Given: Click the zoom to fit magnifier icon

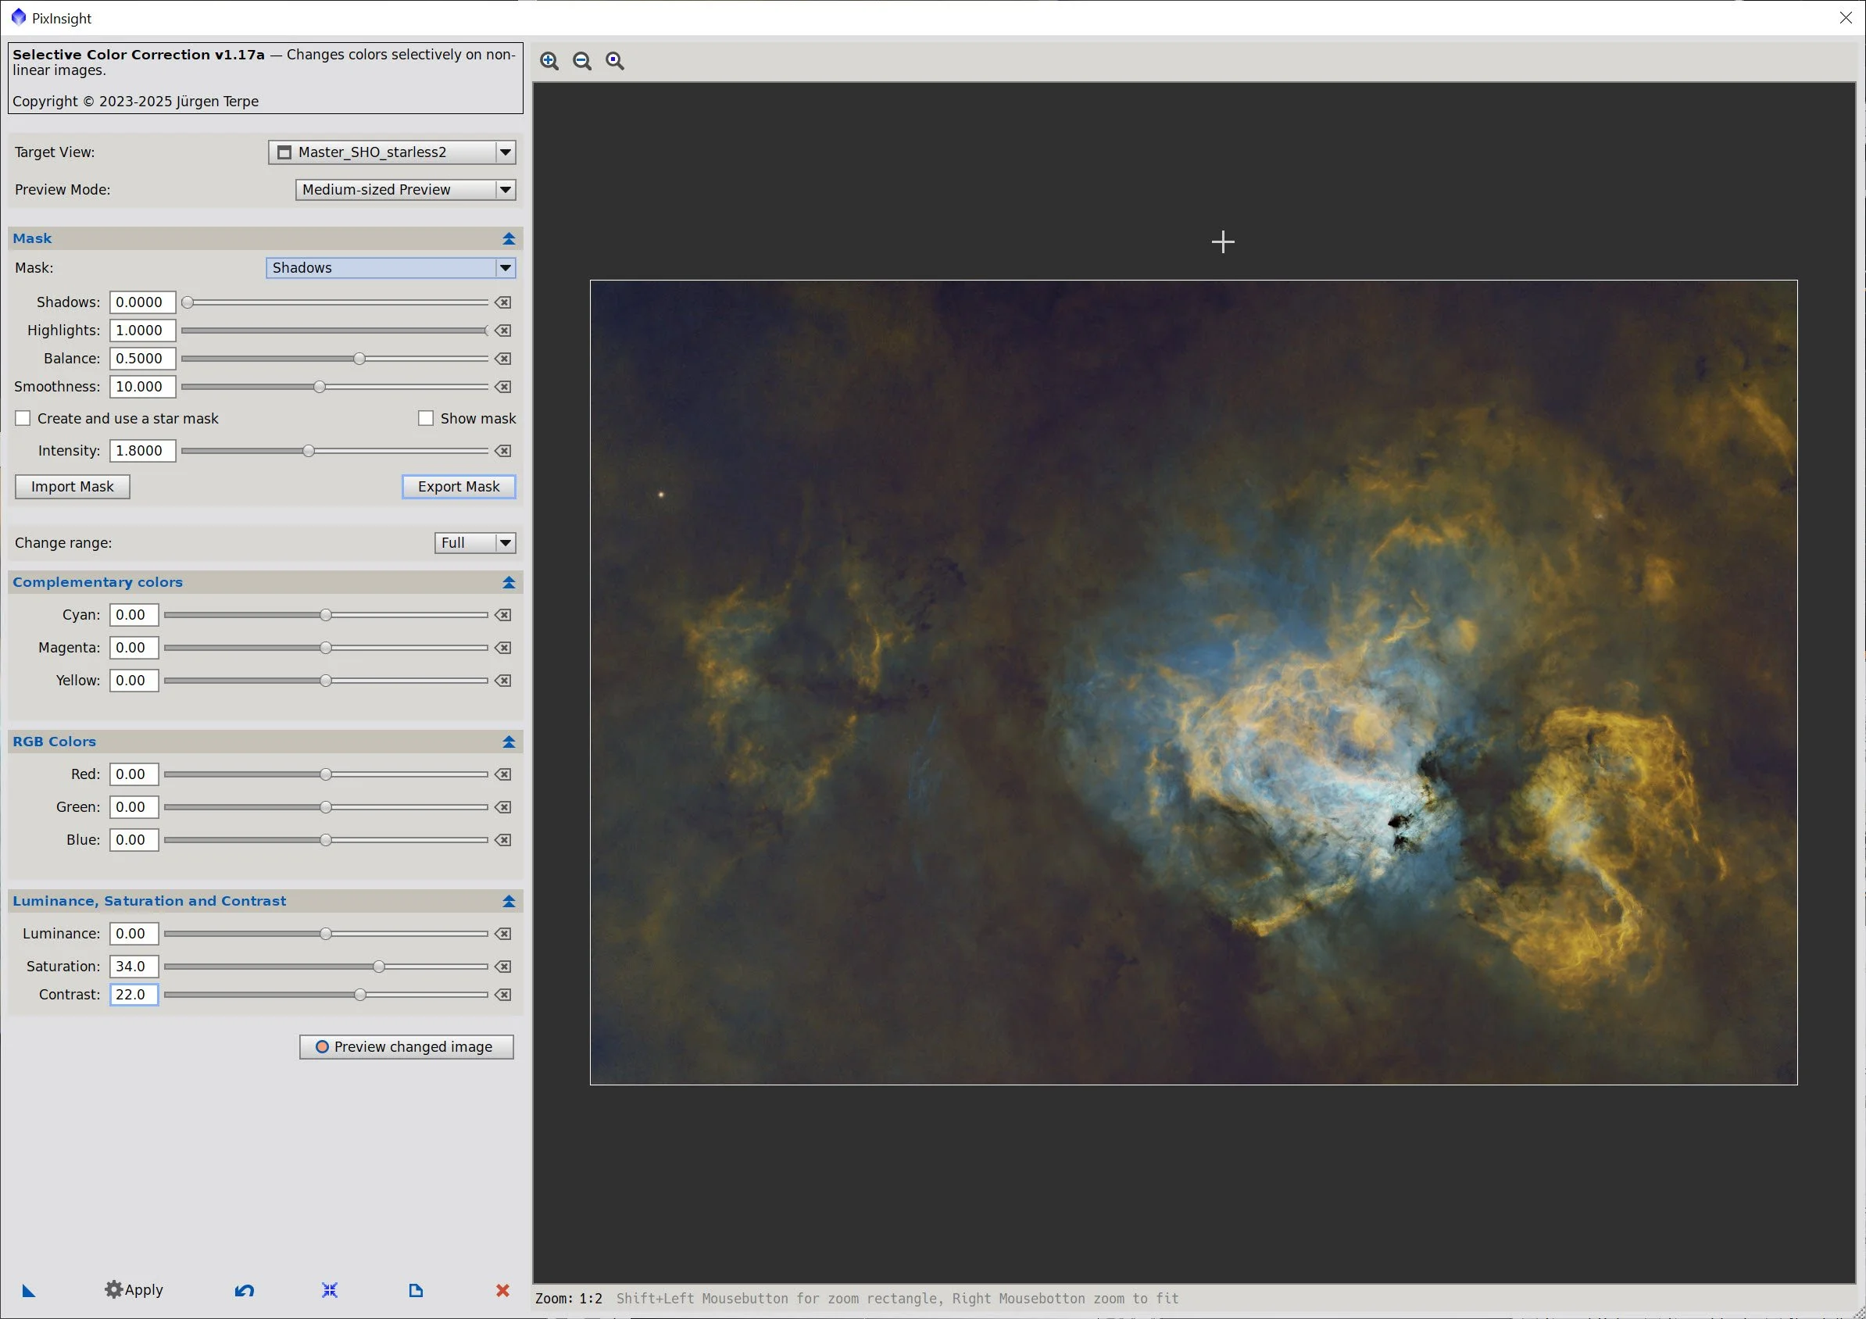Looking at the screenshot, I should pos(615,61).
